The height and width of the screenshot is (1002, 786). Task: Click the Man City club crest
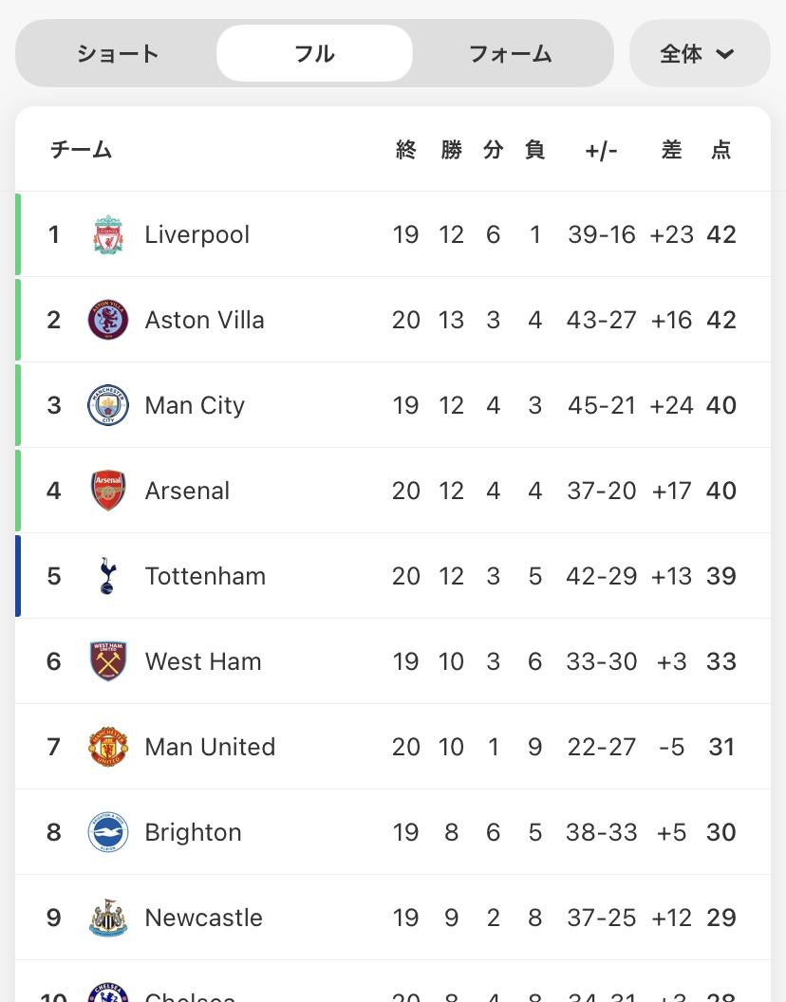(108, 405)
